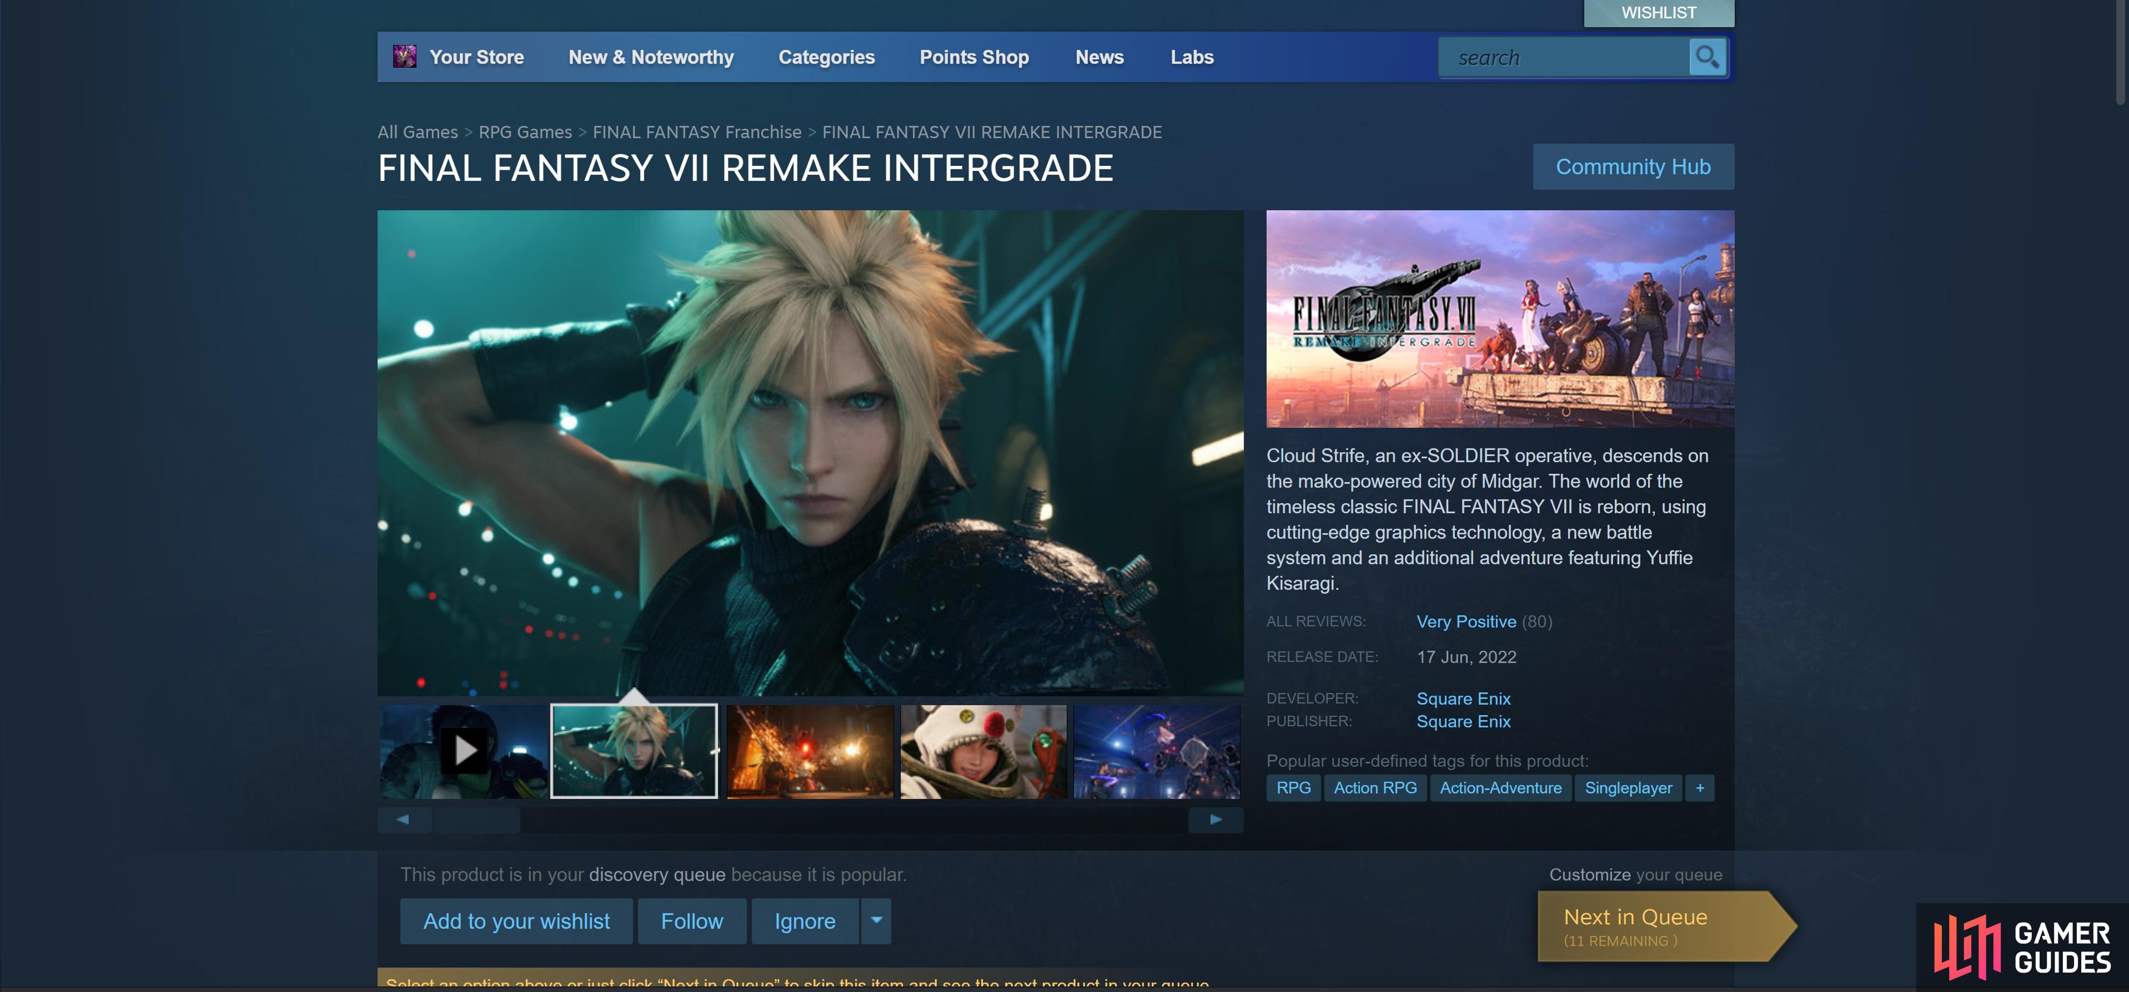
Task: Open the Community Hub
Action: [x=1633, y=167]
